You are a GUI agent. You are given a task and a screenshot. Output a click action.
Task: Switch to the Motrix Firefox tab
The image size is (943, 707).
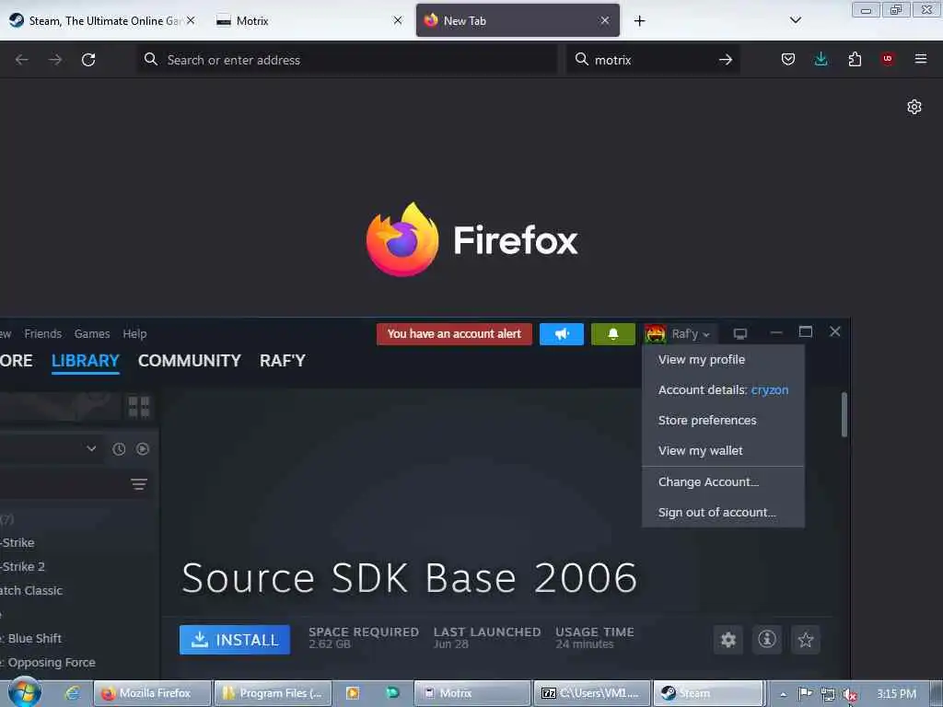[301, 20]
